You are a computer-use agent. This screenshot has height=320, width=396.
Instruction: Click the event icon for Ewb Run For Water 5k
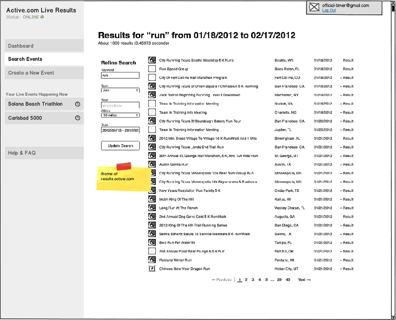coord(152,243)
